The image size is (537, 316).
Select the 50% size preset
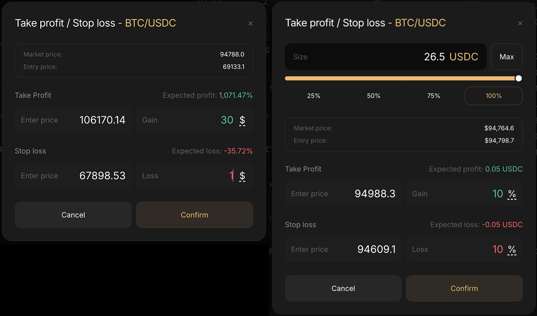click(373, 96)
